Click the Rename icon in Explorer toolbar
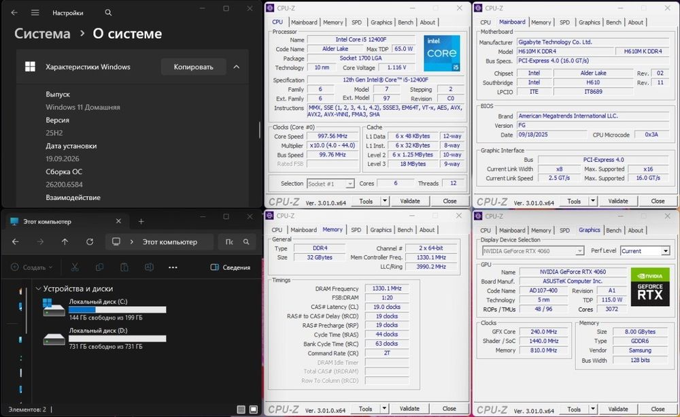 [x=149, y=267]
